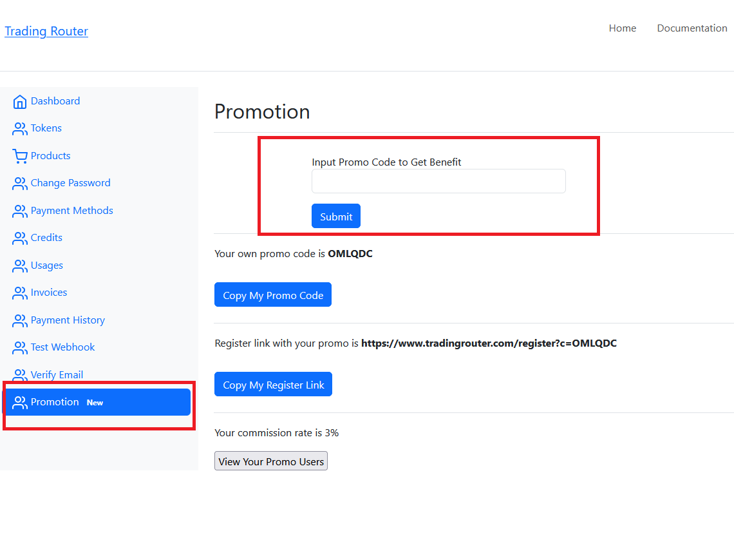
Task: Click the icon beside Invoices
Action: [20, 293]
